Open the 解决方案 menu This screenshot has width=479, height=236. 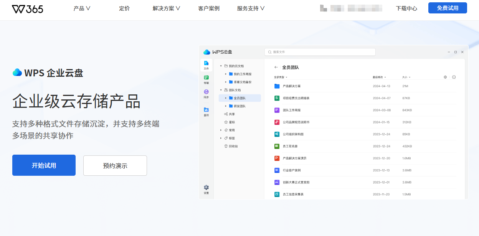[x=167, y=8]
